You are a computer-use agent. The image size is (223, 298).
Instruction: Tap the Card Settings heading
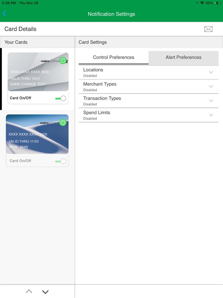pos(93,42)
